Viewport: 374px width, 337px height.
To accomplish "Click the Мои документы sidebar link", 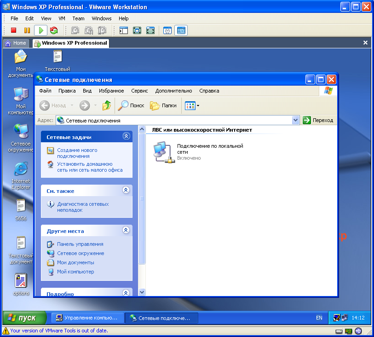I will tap(75, 262).
